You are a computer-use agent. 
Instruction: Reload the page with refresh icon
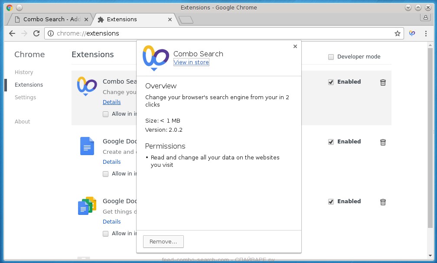pos(36,33)
